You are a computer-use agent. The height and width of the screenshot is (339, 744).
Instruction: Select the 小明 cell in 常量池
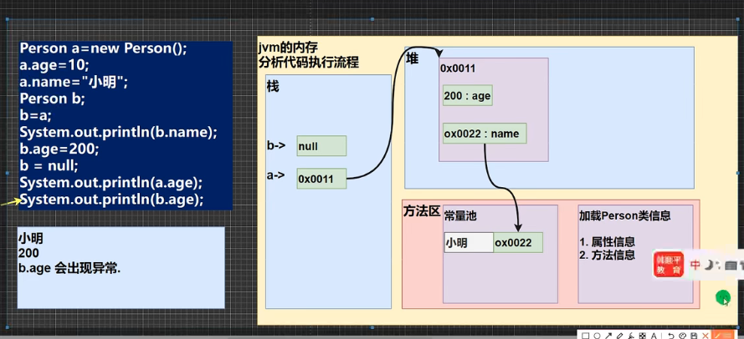pyautogui.click(x=468, y=243)
